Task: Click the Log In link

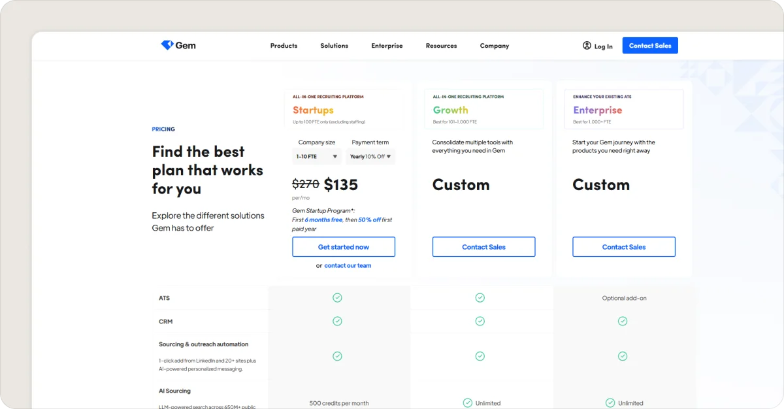Action: pyautogui.click(x=603, y=46)
